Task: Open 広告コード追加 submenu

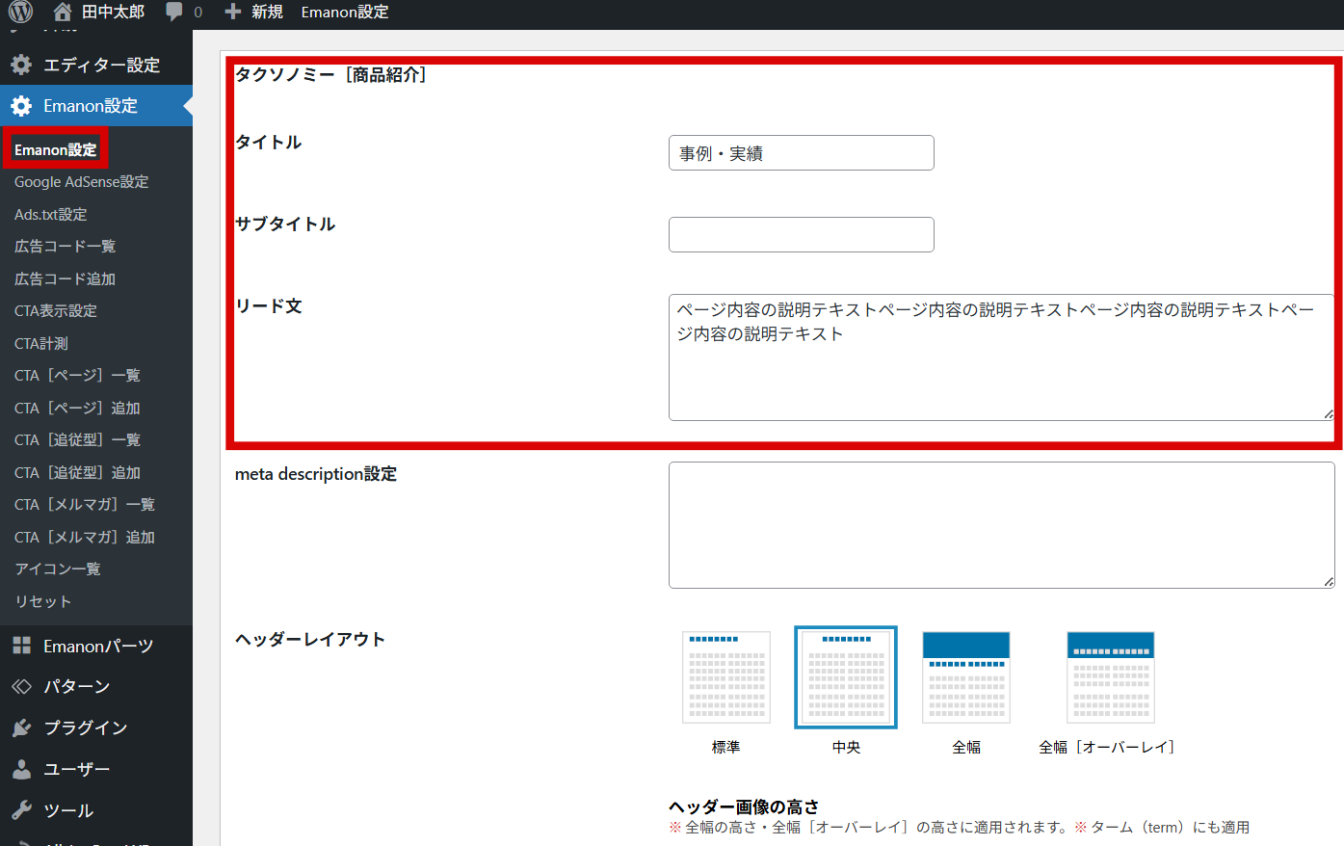Action: tap(65, 278)
